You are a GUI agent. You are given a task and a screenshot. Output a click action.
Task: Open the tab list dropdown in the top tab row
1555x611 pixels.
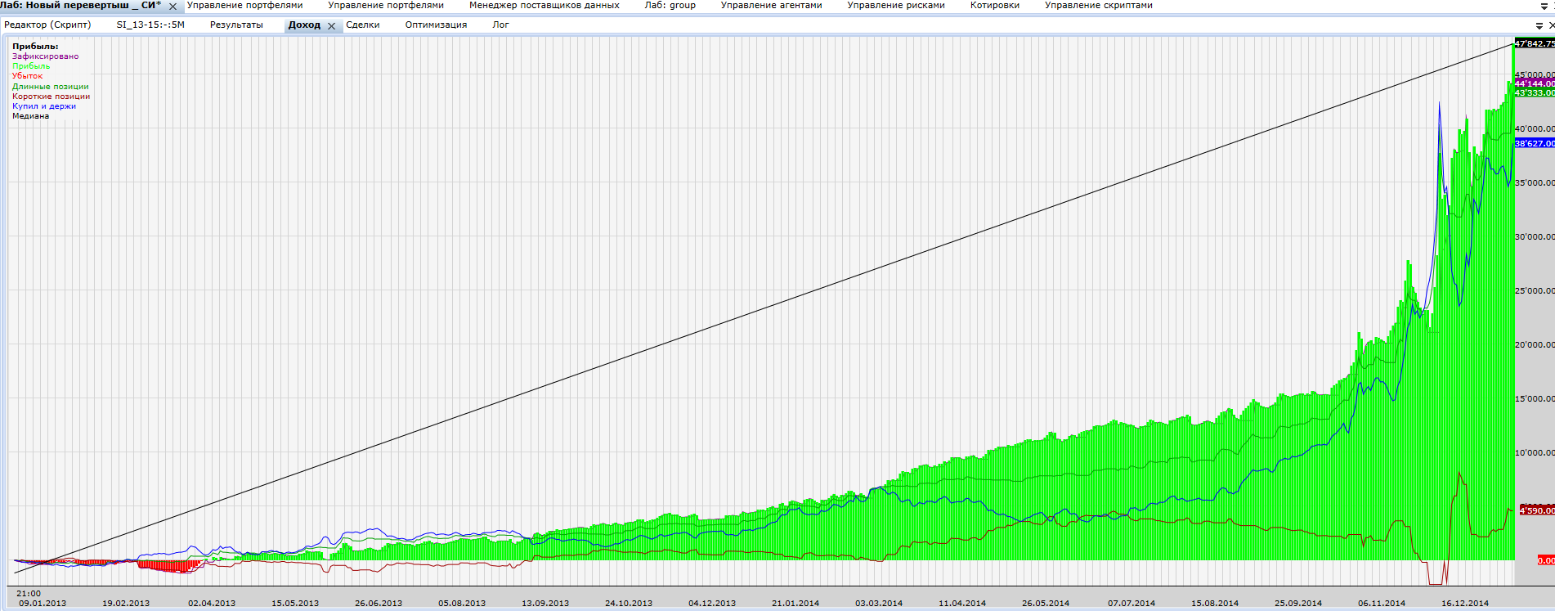1543,7
